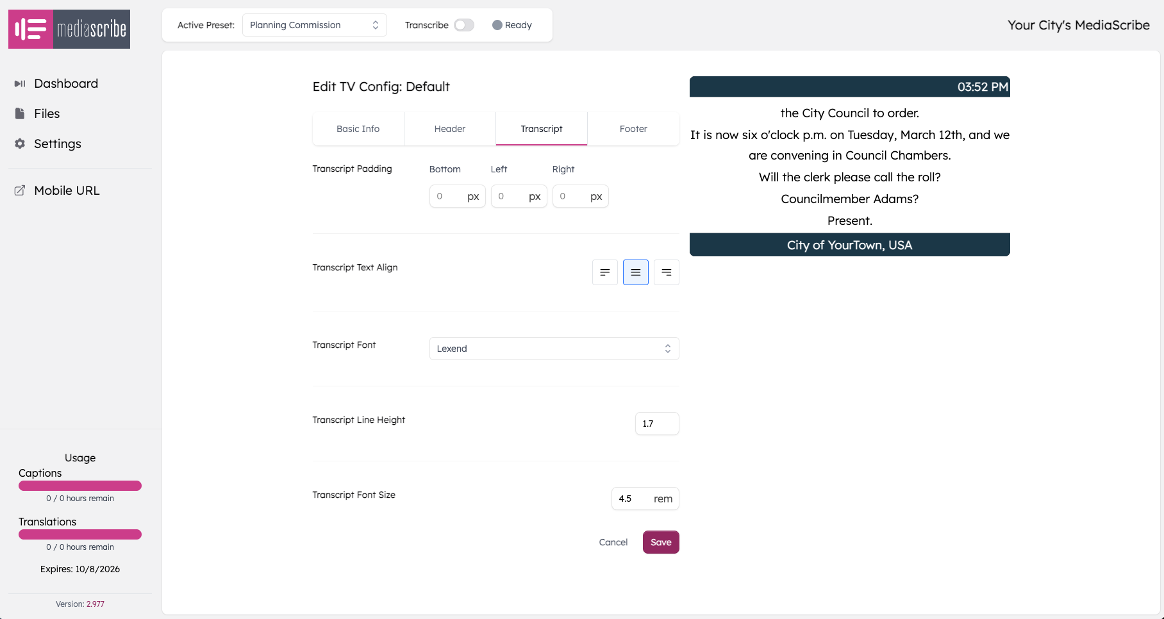Edit the Transcript Line Height value
Viewport: 1164px width, 619px height.
click(656, 424)
